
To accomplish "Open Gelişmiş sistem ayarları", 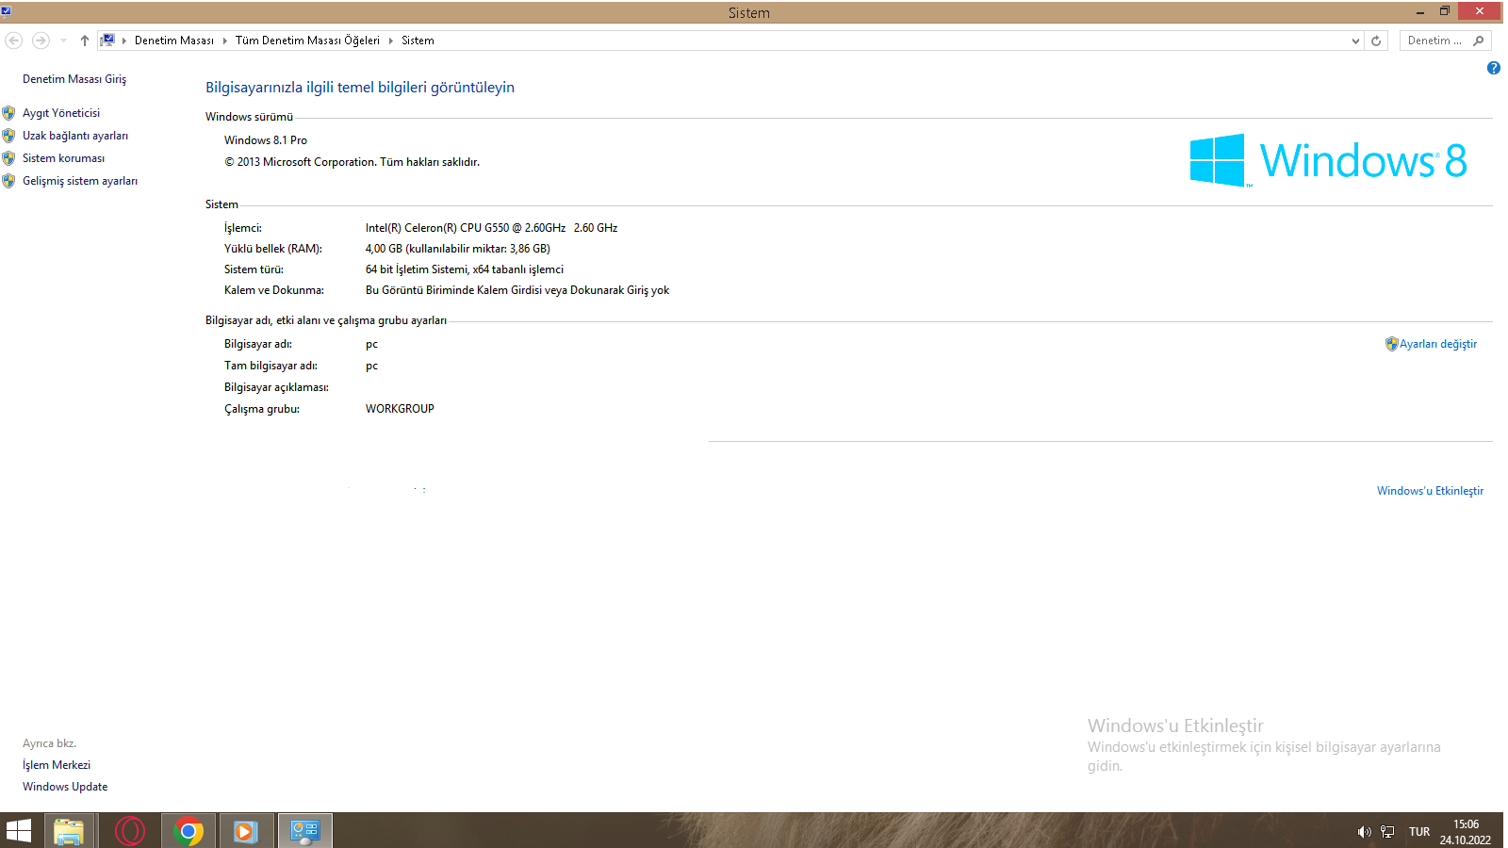I will click(x=80, y=181).
